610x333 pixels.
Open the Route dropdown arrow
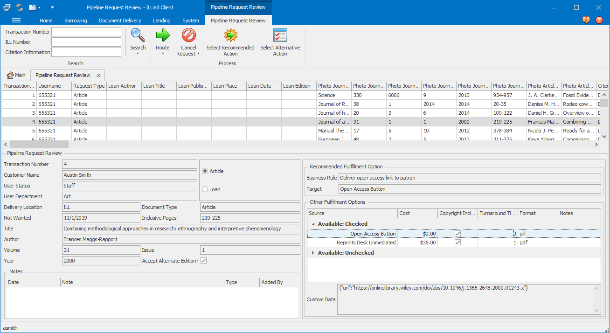[162, 54]
